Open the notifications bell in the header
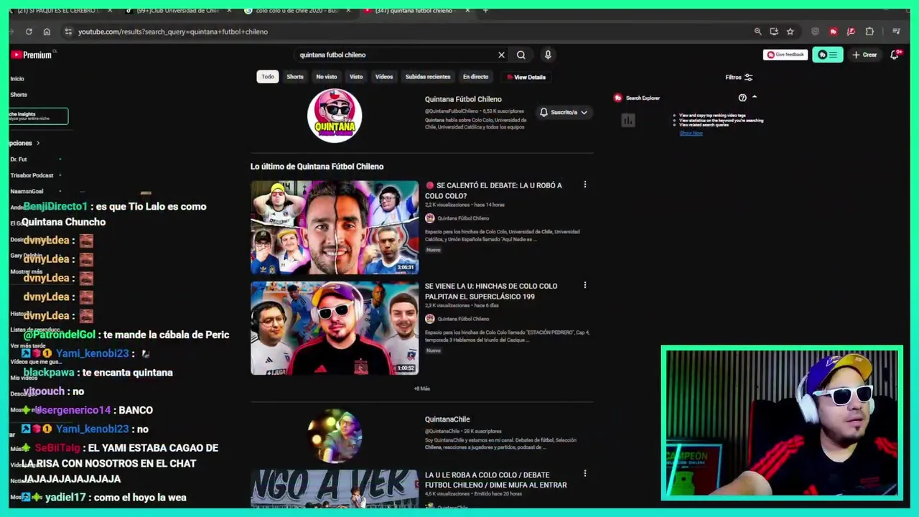Image resolution: width=919 pixels, height=517 pixels. click(895, 55)
